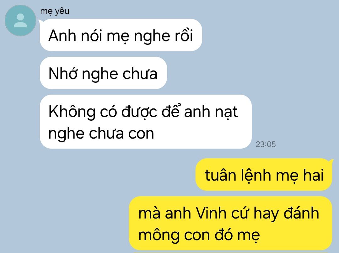The image size is (339, 253).
Task: Click the words mông con đó mẹ
Action: pyautogui.click(x=199, y=235)
